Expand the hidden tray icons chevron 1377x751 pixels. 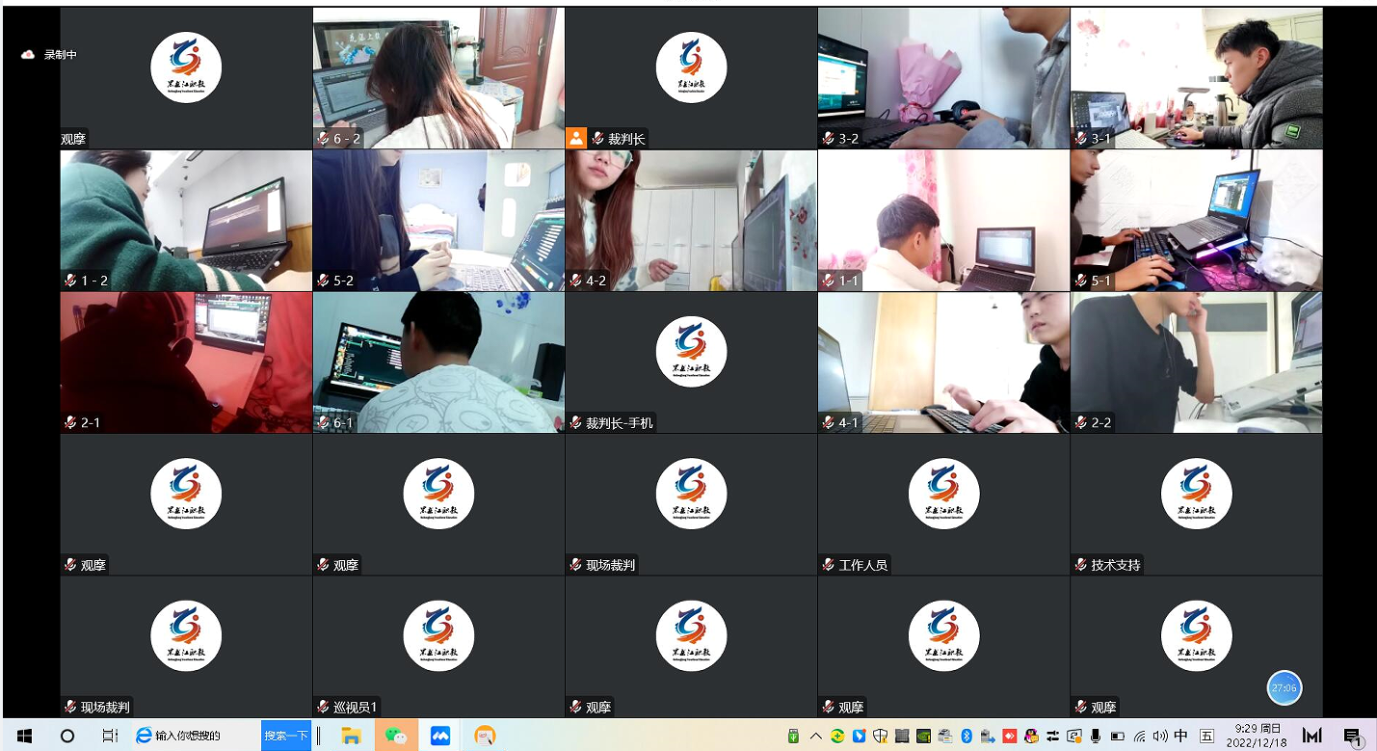coord(815,736)
